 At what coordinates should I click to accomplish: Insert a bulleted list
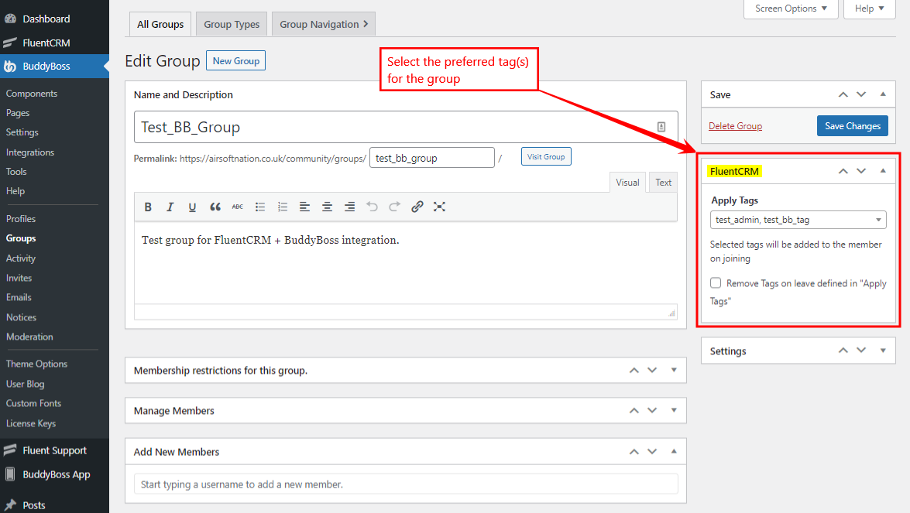coord(260,207)
